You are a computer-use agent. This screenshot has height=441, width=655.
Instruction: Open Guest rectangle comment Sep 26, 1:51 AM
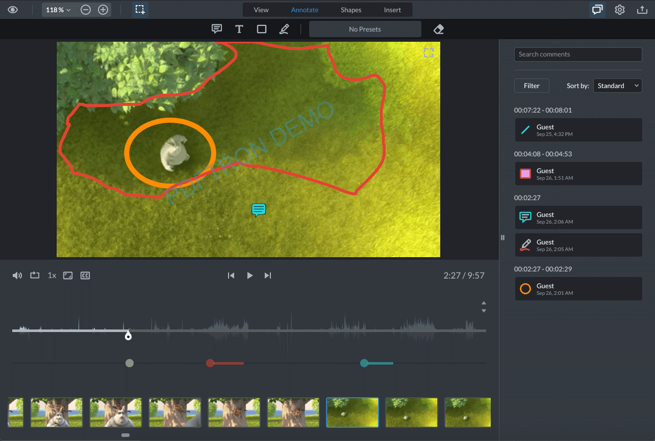pyautogui.click(x=578, y=174)
